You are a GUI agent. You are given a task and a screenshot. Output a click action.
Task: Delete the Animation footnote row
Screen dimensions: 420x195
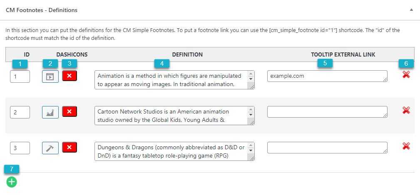coord(406,74)
